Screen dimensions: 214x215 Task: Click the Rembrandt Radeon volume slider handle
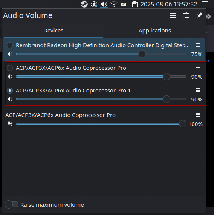click(x=142, y=54)
